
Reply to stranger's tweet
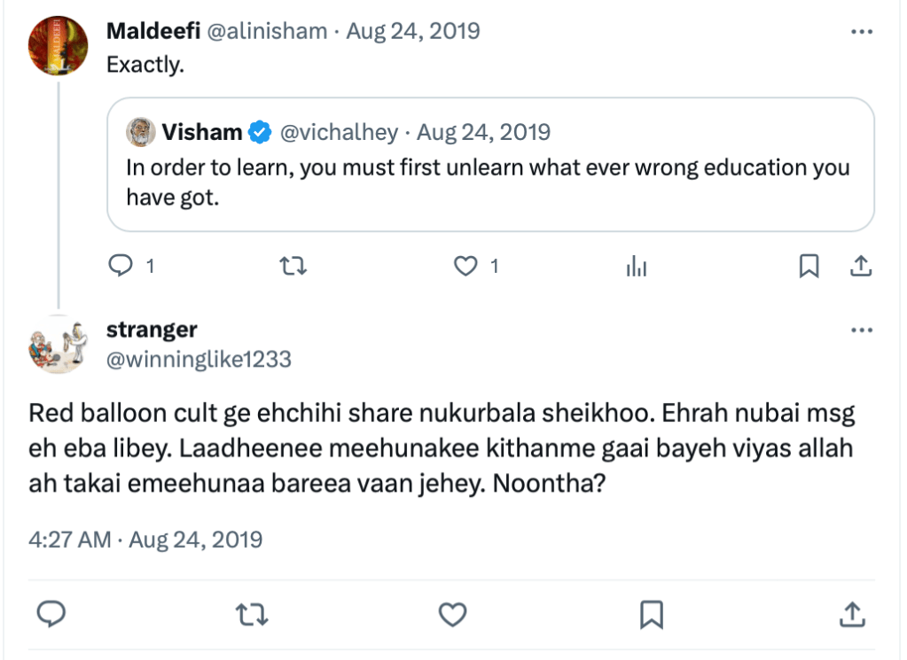(x=52, y=613)
